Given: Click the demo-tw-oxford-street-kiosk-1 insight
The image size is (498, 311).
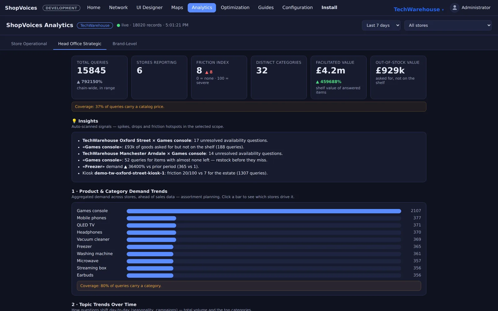Looking at the screenshot, I should point(175,173).
